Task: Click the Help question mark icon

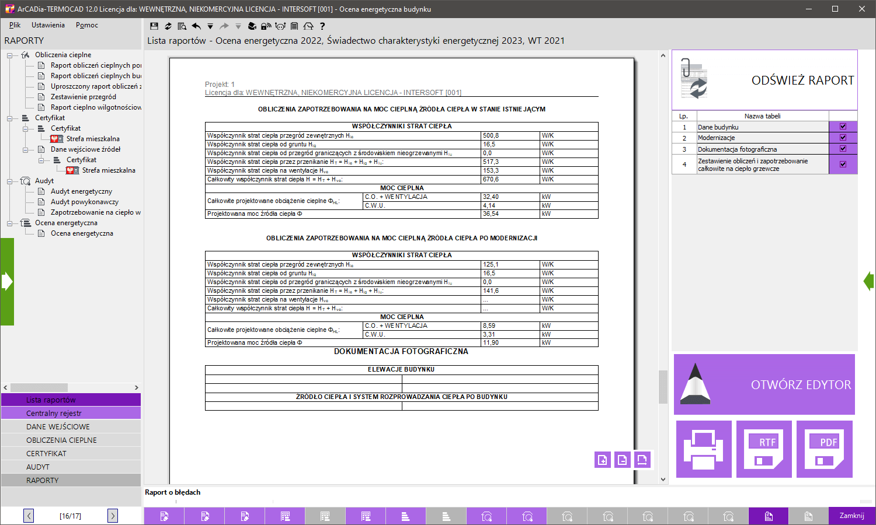Action: click(x=323, y=26)
